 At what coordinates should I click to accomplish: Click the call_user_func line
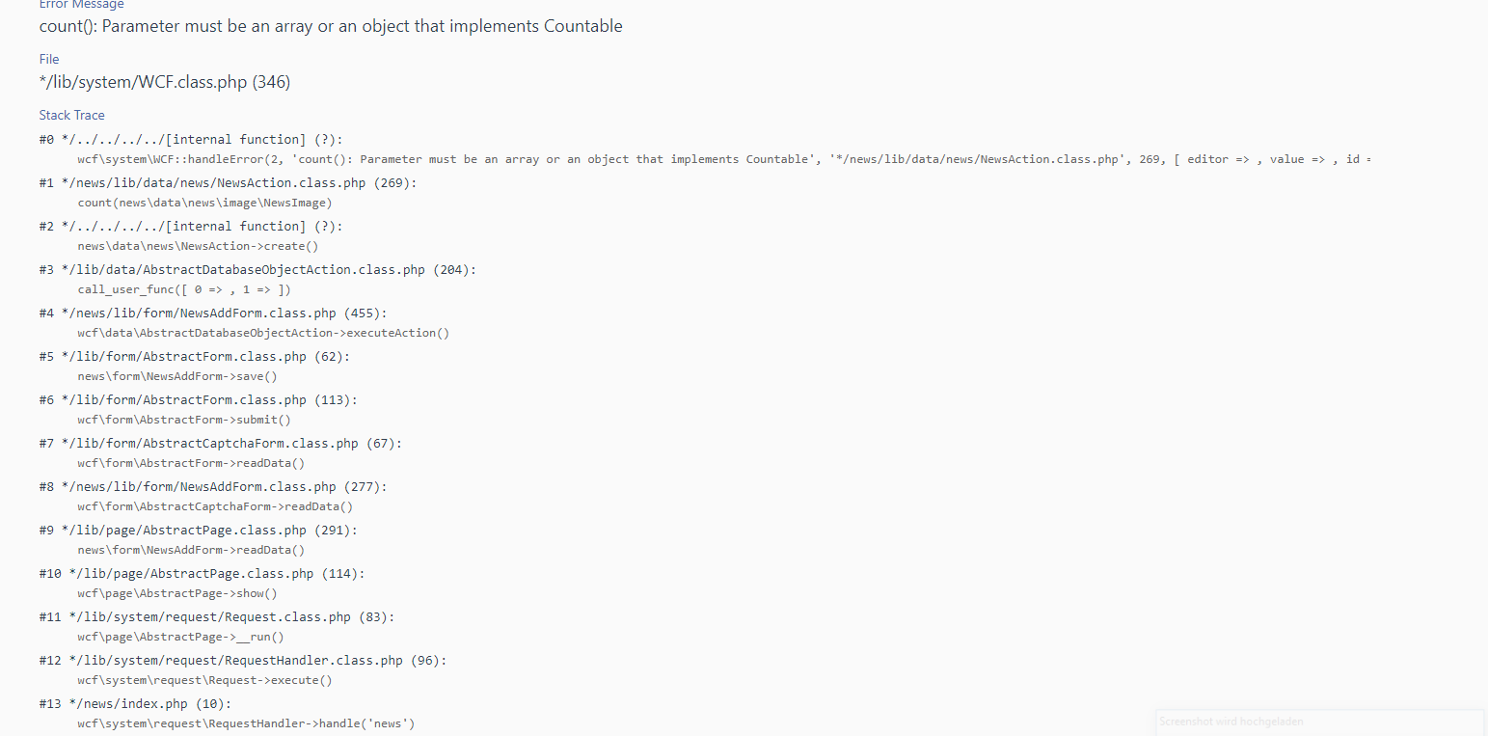pos(184,289)
